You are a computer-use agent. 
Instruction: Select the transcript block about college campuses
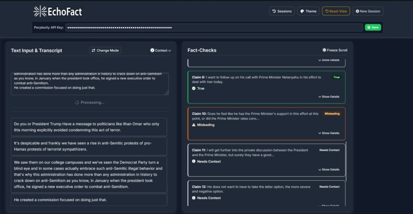(89, 175)
